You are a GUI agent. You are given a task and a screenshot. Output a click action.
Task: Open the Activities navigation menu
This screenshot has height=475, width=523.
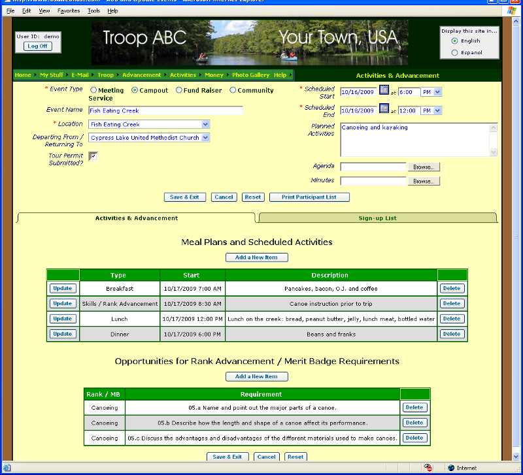183,75
